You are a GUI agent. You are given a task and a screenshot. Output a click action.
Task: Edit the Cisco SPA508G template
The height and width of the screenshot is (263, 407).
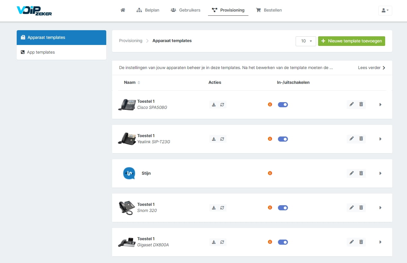tap(351, 104)
